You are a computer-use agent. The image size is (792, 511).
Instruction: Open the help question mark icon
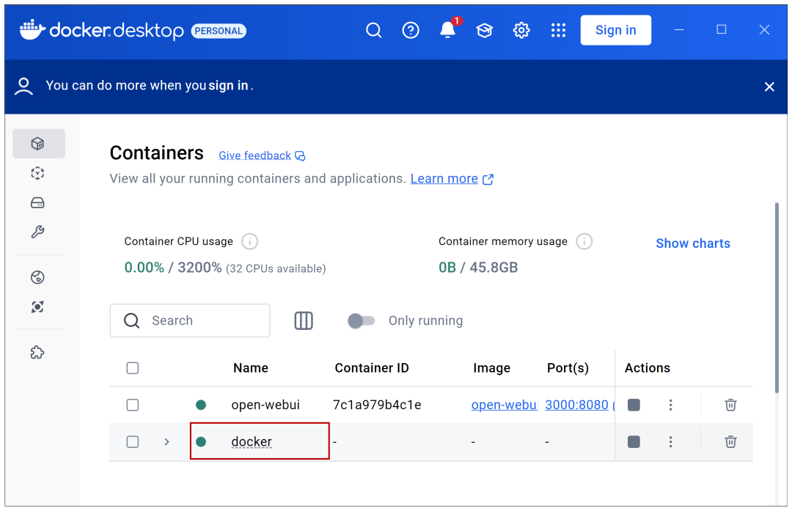[410, 30]
